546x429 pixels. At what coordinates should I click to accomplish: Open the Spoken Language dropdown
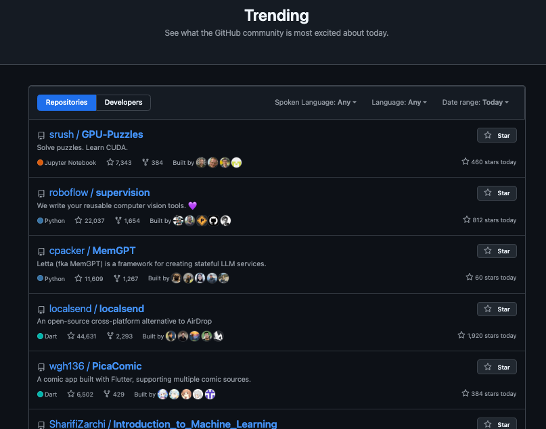coord(315,103)
